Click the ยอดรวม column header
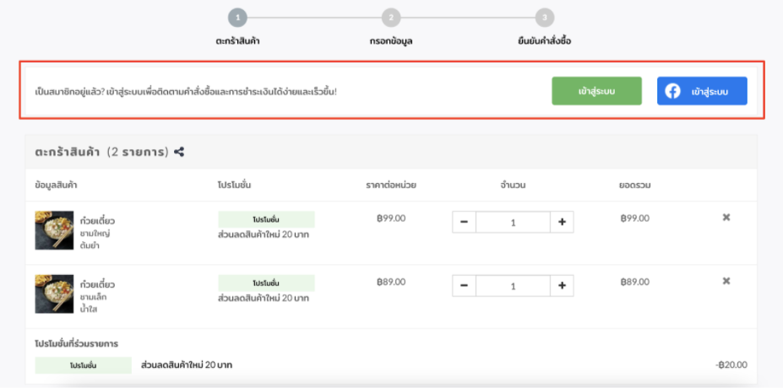 pyautogui.click(x=634, y=185)
